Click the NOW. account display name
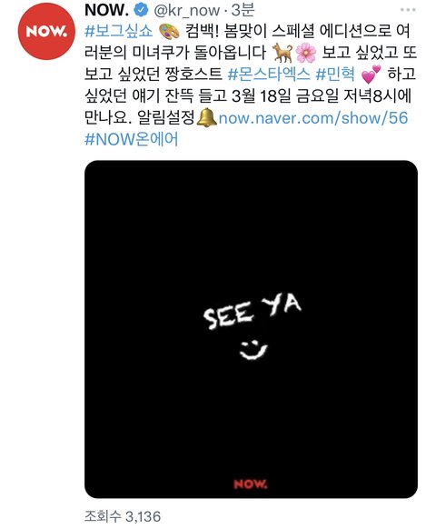The height and width of the screenshot is (529, 436). pos(106,10)
